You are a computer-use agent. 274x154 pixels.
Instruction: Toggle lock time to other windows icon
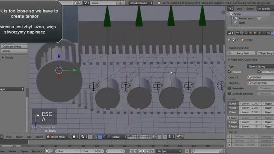coord(51,151)
